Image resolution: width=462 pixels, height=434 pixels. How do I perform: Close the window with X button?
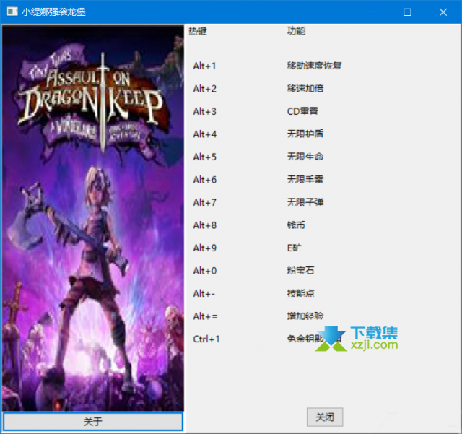(x=443, y=12)
